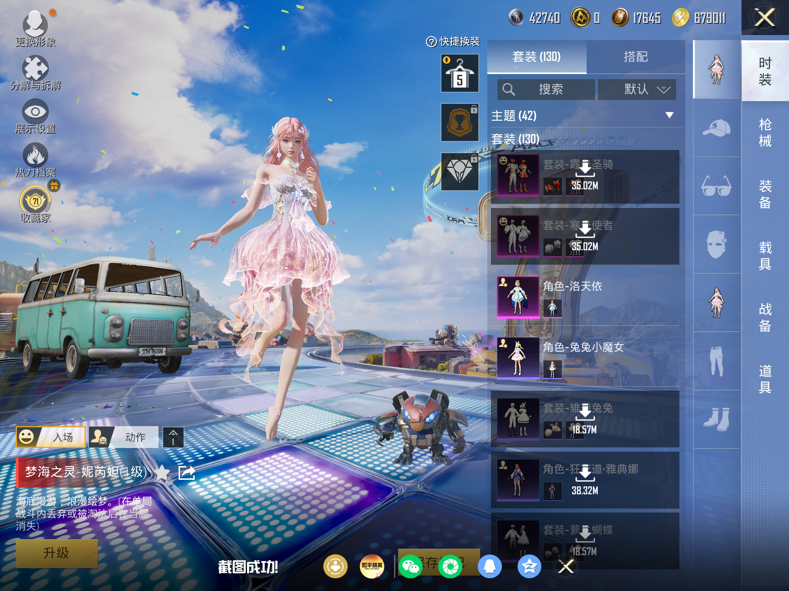Open the 和平精英 share channel icon
This screenshot has width=789, height=591.
pos(372,567)
